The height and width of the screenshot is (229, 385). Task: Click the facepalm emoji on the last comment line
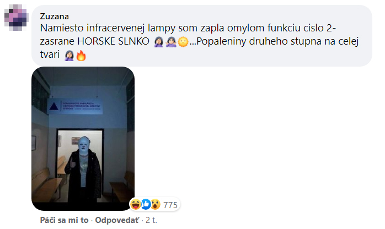coord(69,56)
